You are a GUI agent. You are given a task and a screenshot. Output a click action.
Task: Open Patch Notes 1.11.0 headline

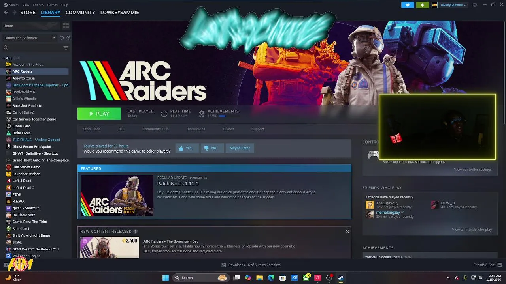coord(178,184)
